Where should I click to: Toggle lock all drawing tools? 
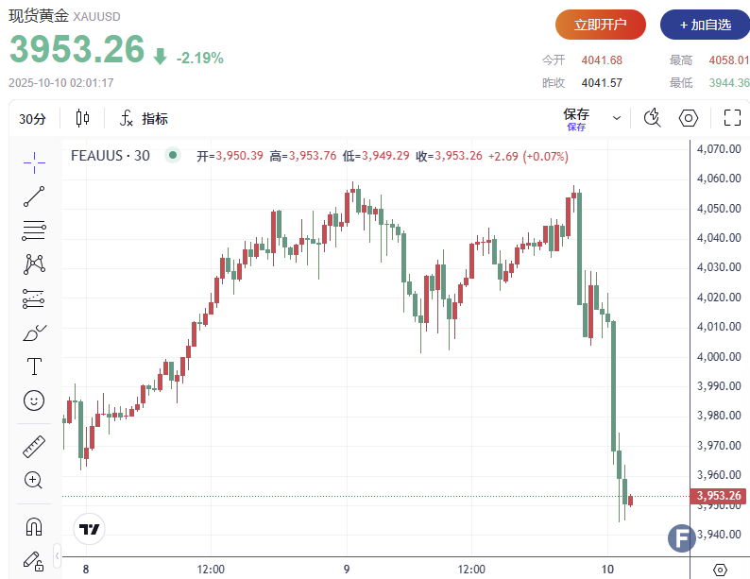click(x=34, y=560)
